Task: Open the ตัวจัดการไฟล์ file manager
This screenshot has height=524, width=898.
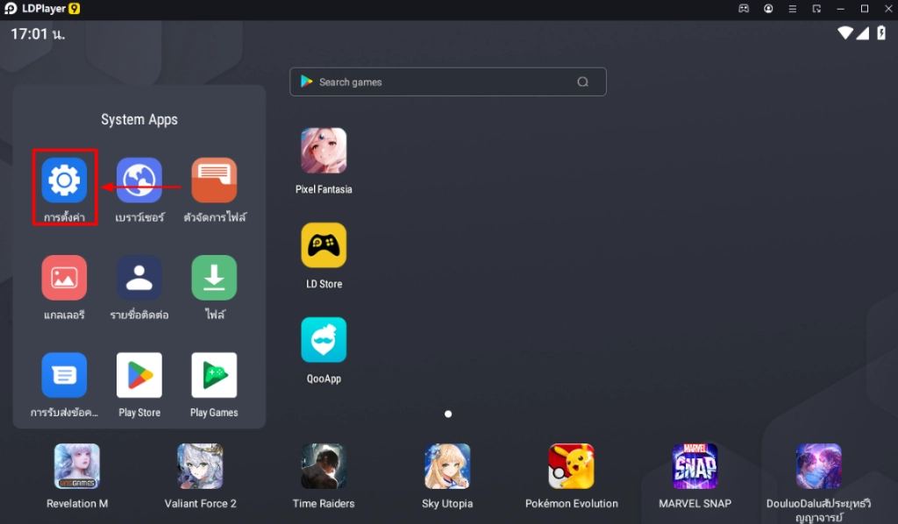Action: point(213,178)
